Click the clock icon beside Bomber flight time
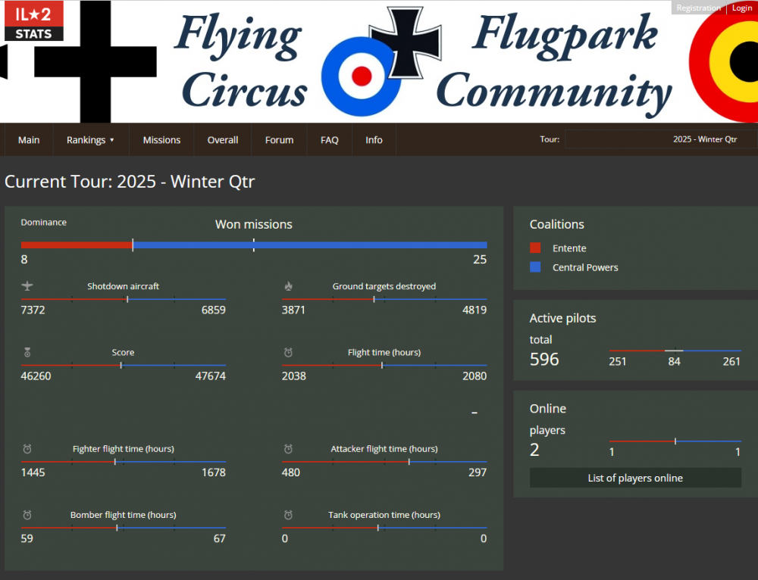This screenshot has height=580, width=758. 27,515
